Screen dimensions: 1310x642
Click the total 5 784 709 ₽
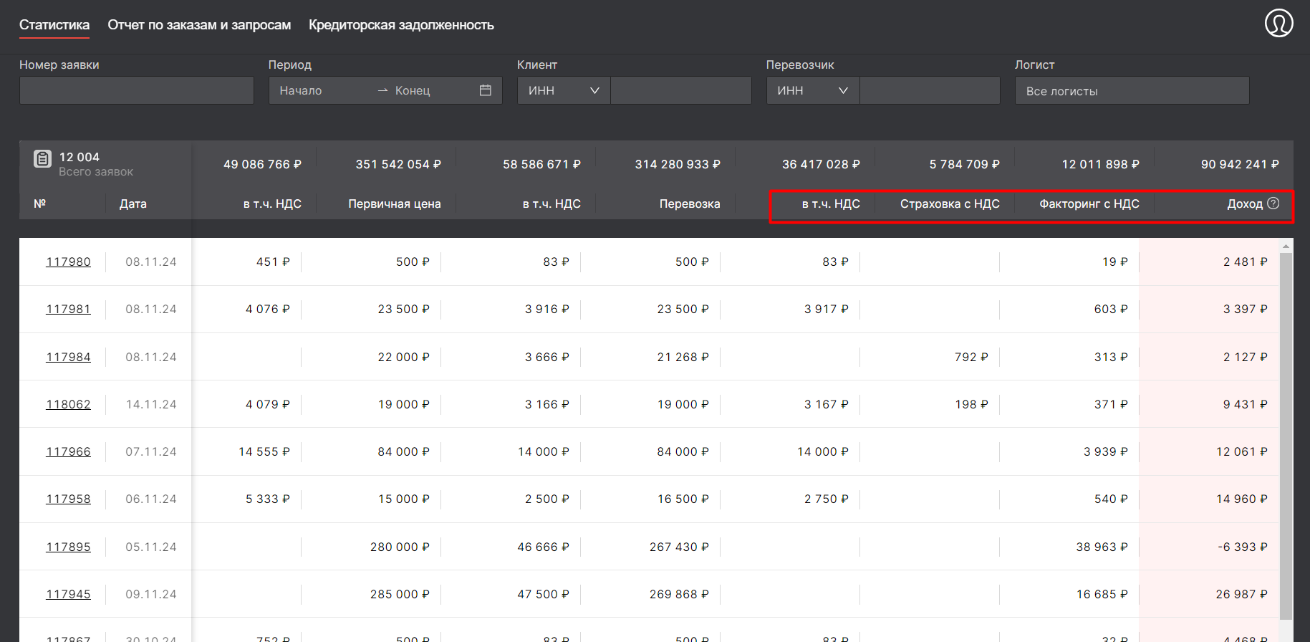964,164
